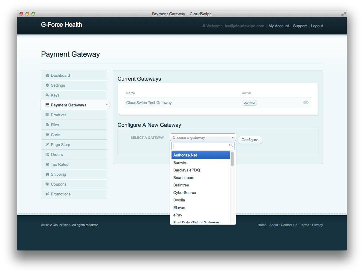Click the Shipping truck icon

click(47, 174)
